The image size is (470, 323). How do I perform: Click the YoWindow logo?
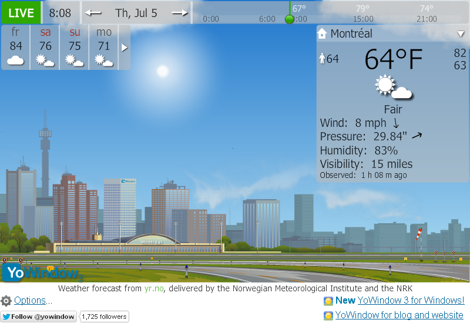pos(41,272)
